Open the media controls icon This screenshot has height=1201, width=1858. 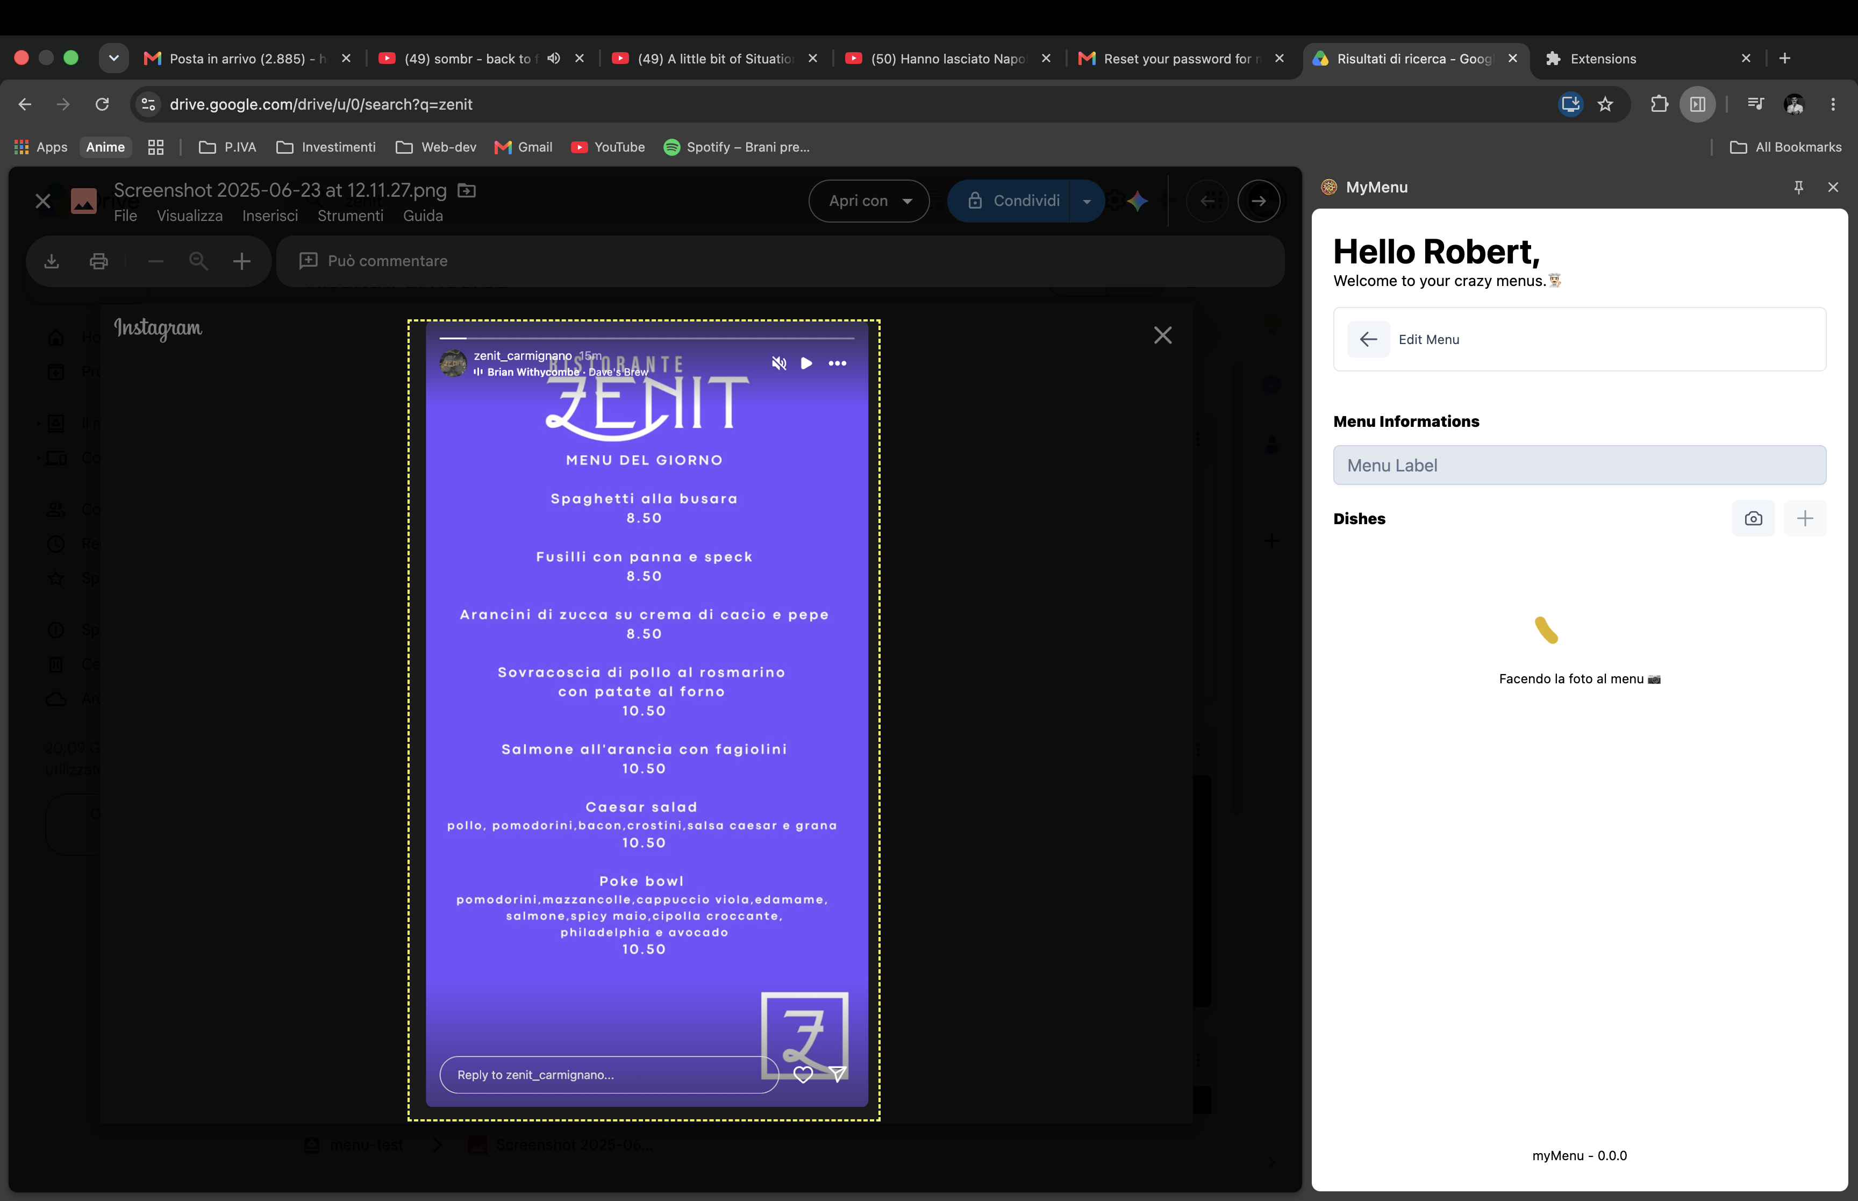click(x=1755, y=104)
